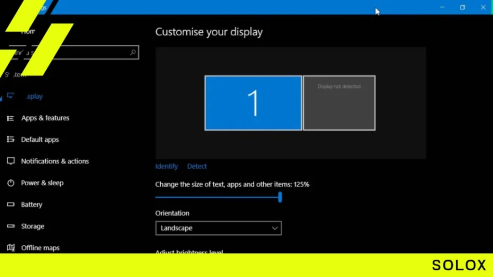Click the Identify link
Image resolution: width=493 pixels, height=277 pixels.
(167, 166)
